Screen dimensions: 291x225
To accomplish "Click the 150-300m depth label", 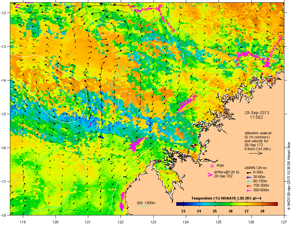I will click(x=261, y=185).
